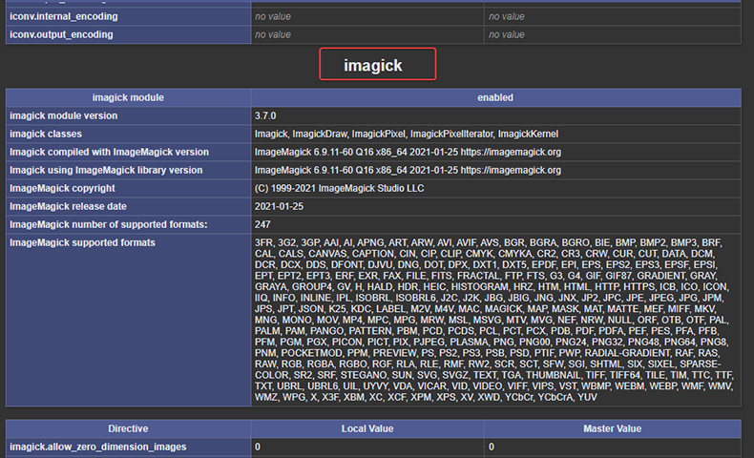Screen dimensions: 754x458
Task: Click the "Master Value" column header
Action: [611, 428]
